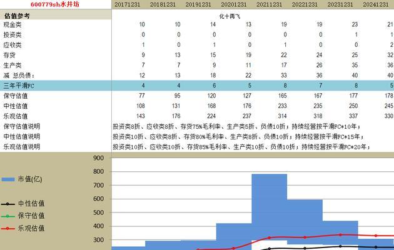Image resolution: width=394 pixels, height=250 pixels.
Task: Click 现金类 value 23 for 20231231
Action: tap(355, 24)
